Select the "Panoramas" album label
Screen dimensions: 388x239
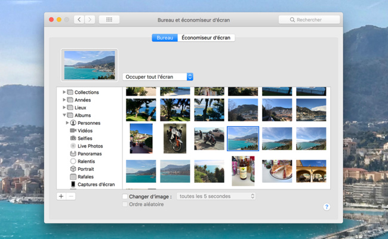pos(90,154)
